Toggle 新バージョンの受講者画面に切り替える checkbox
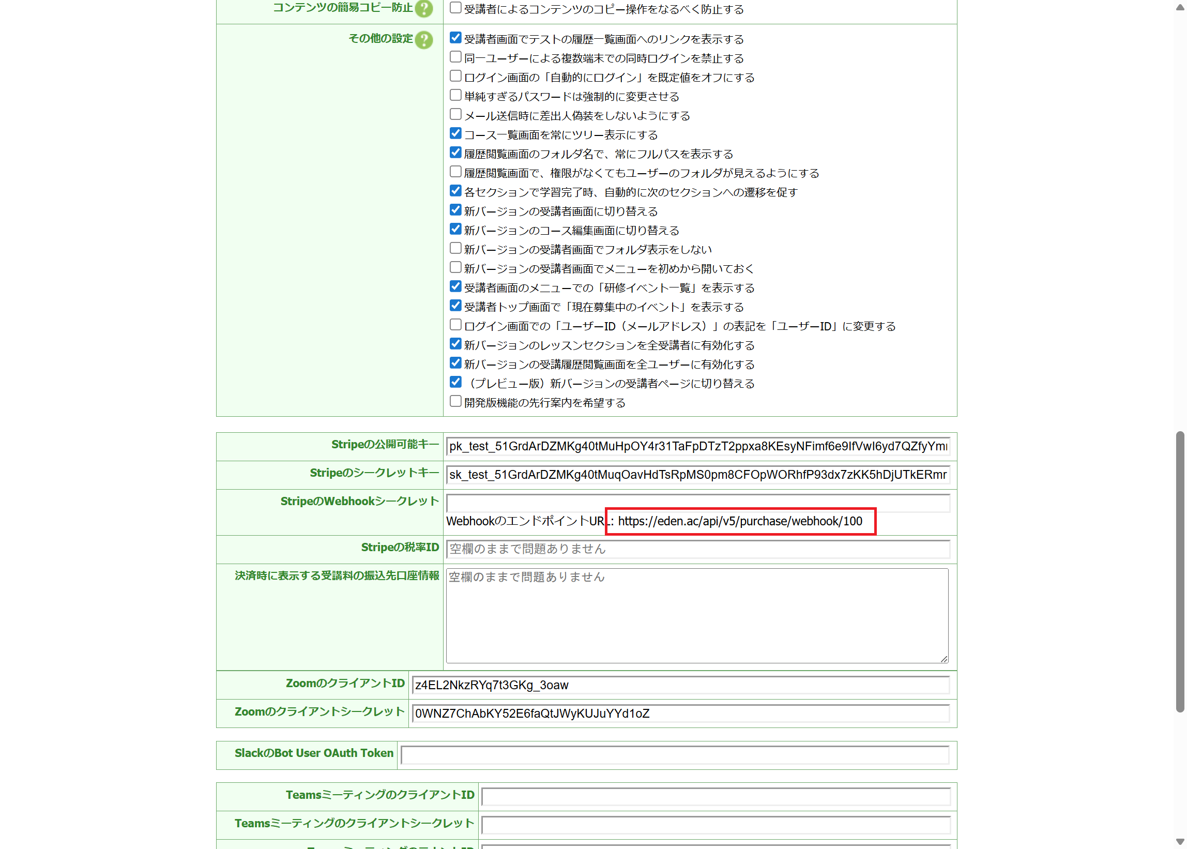Image resolution: width=1187 pixels, height=849 pixels. click(x=455, y=210)
